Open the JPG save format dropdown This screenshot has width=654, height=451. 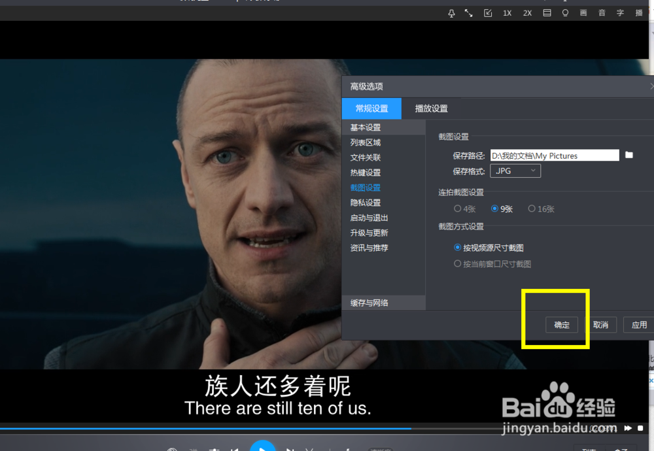515,171
